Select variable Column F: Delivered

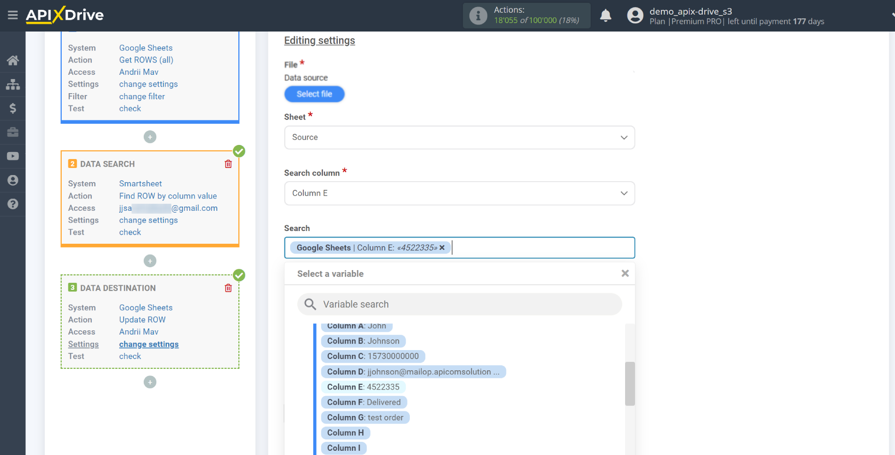[364, 402]
